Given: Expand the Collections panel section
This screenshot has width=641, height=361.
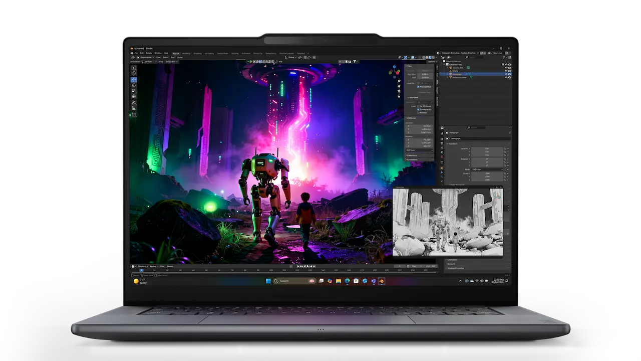Looking at the screenshot, I should (412, 155).
